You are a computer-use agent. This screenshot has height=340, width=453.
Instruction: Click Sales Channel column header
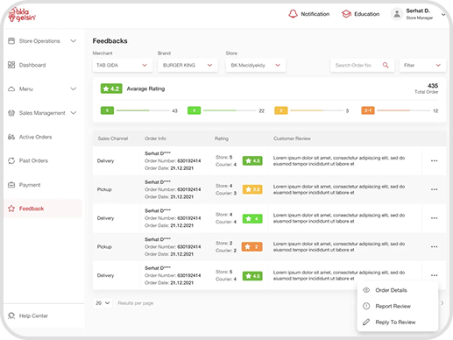pos(113,138)
